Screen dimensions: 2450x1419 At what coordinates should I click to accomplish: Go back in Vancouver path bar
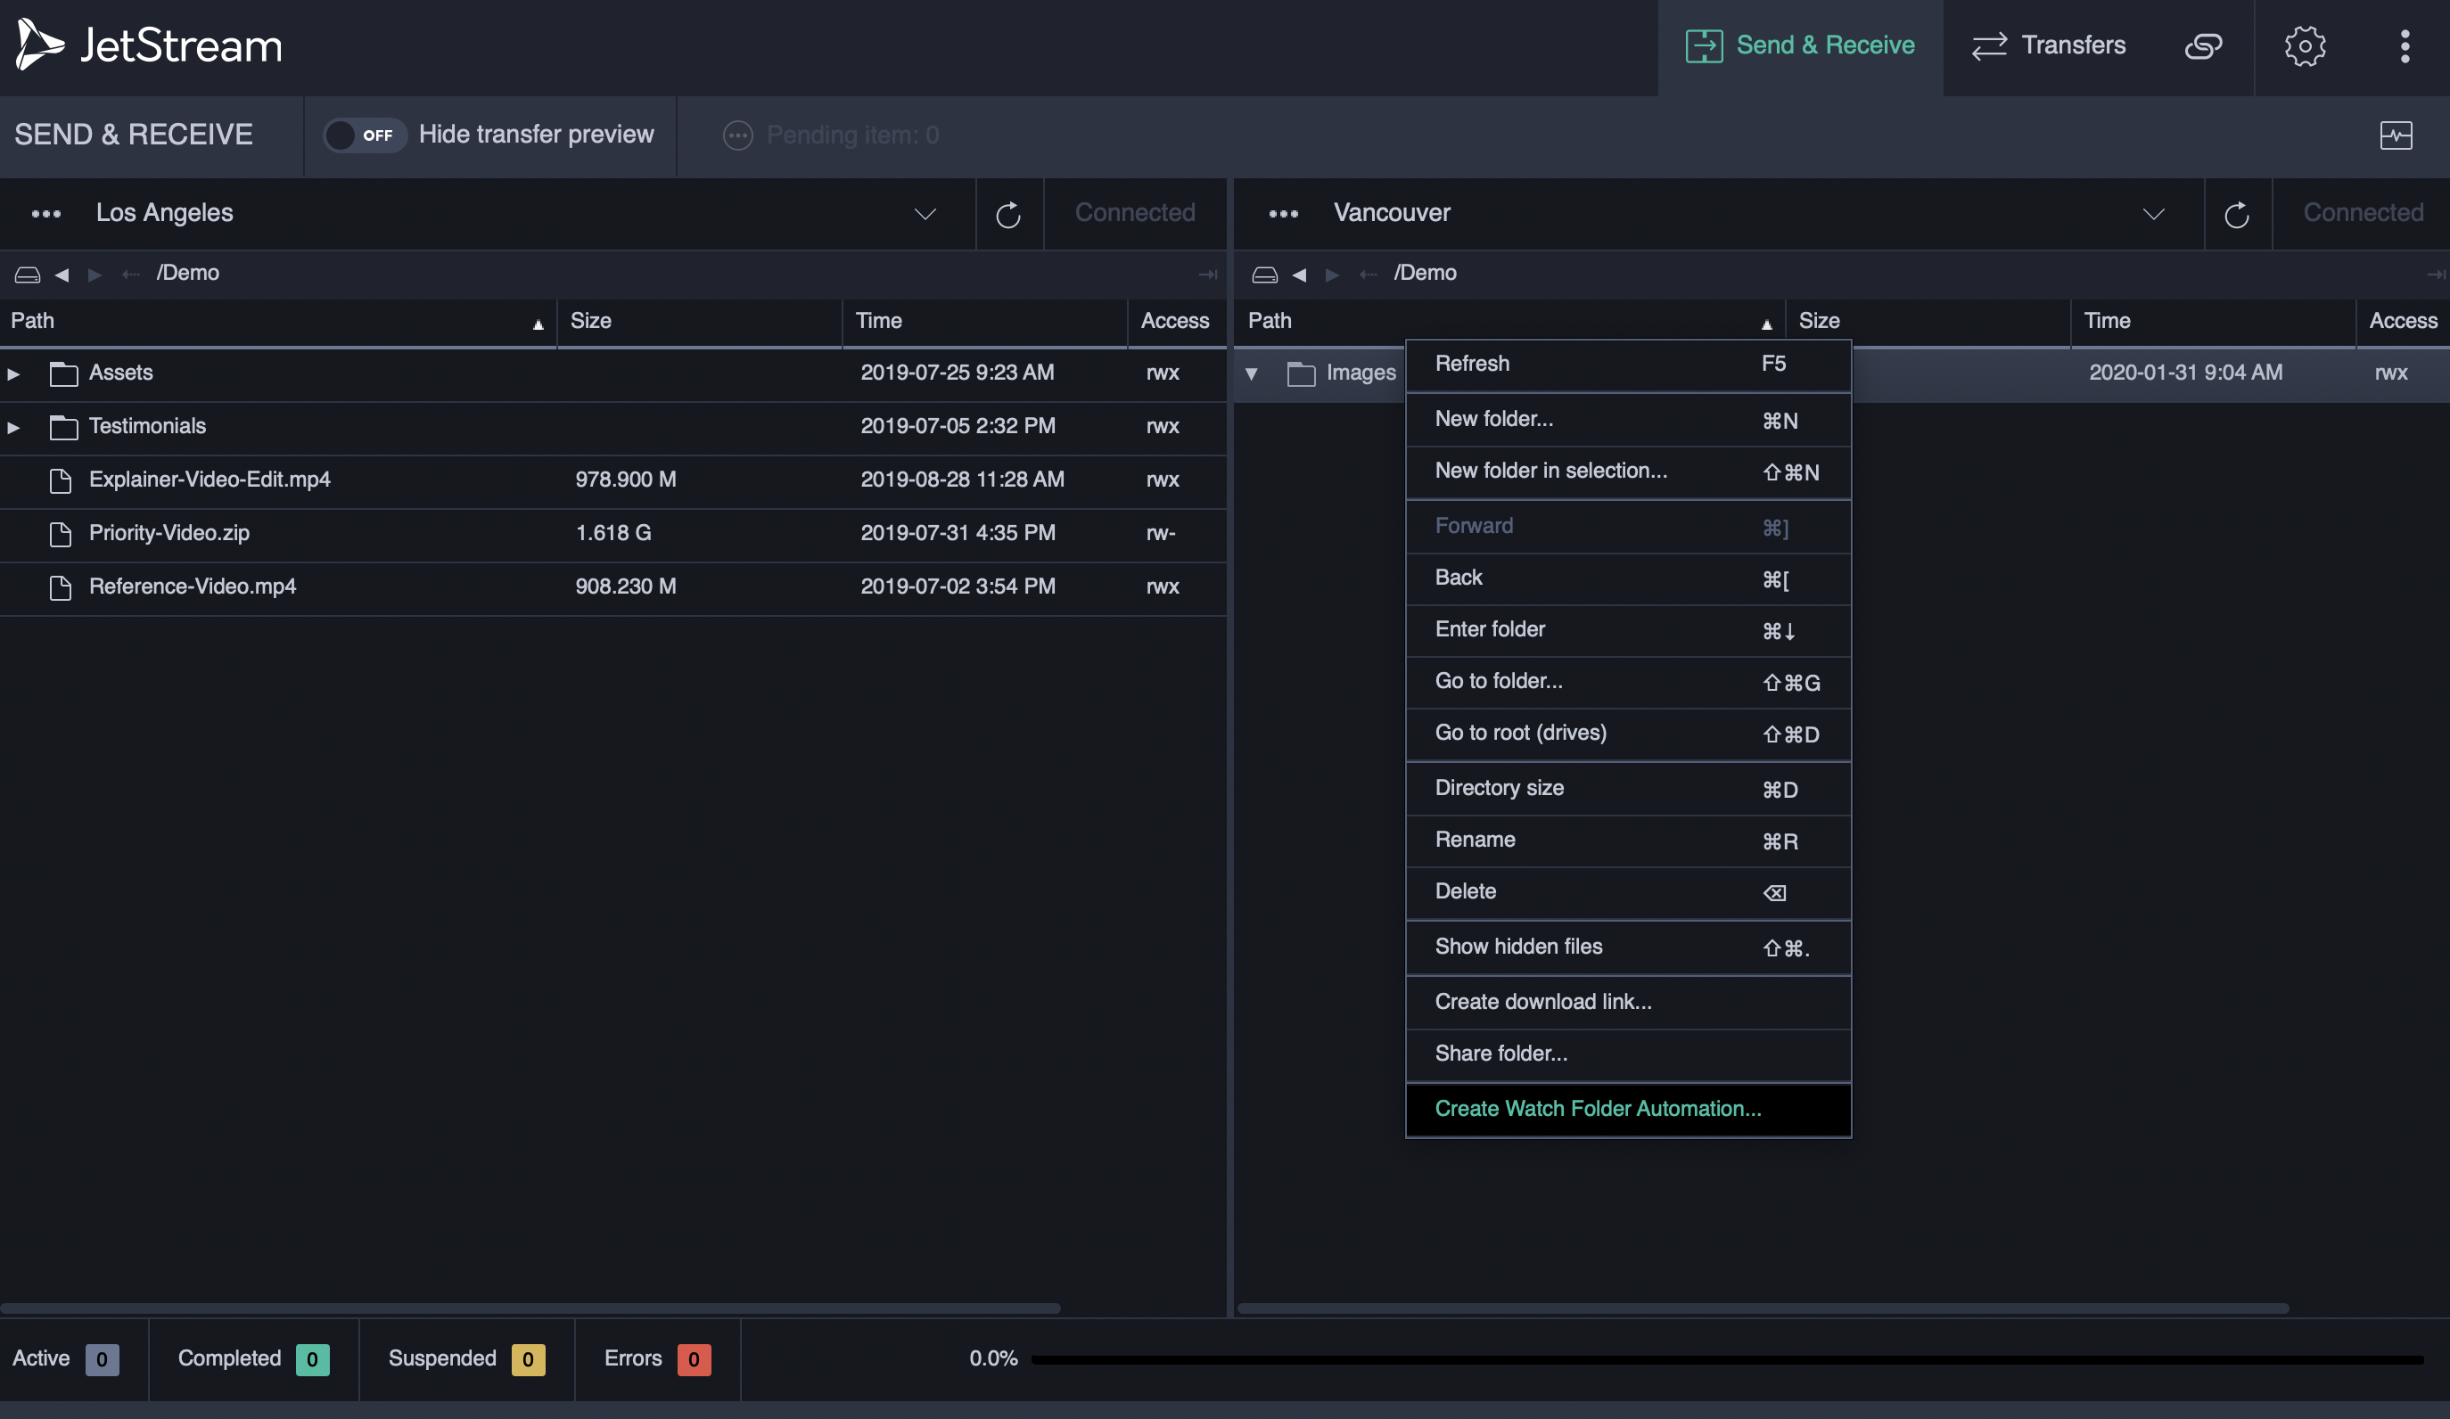point(1300,275)
